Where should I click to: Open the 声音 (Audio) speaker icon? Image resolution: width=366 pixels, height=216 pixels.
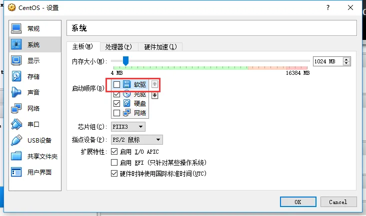click(x=16, y=92)
